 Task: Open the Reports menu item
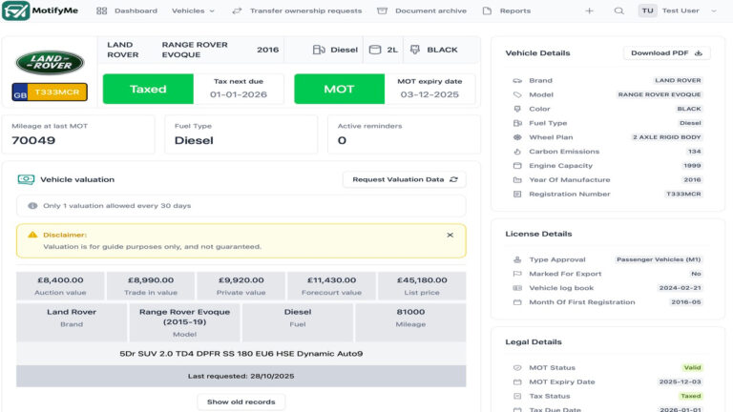(x=515, y=10)
